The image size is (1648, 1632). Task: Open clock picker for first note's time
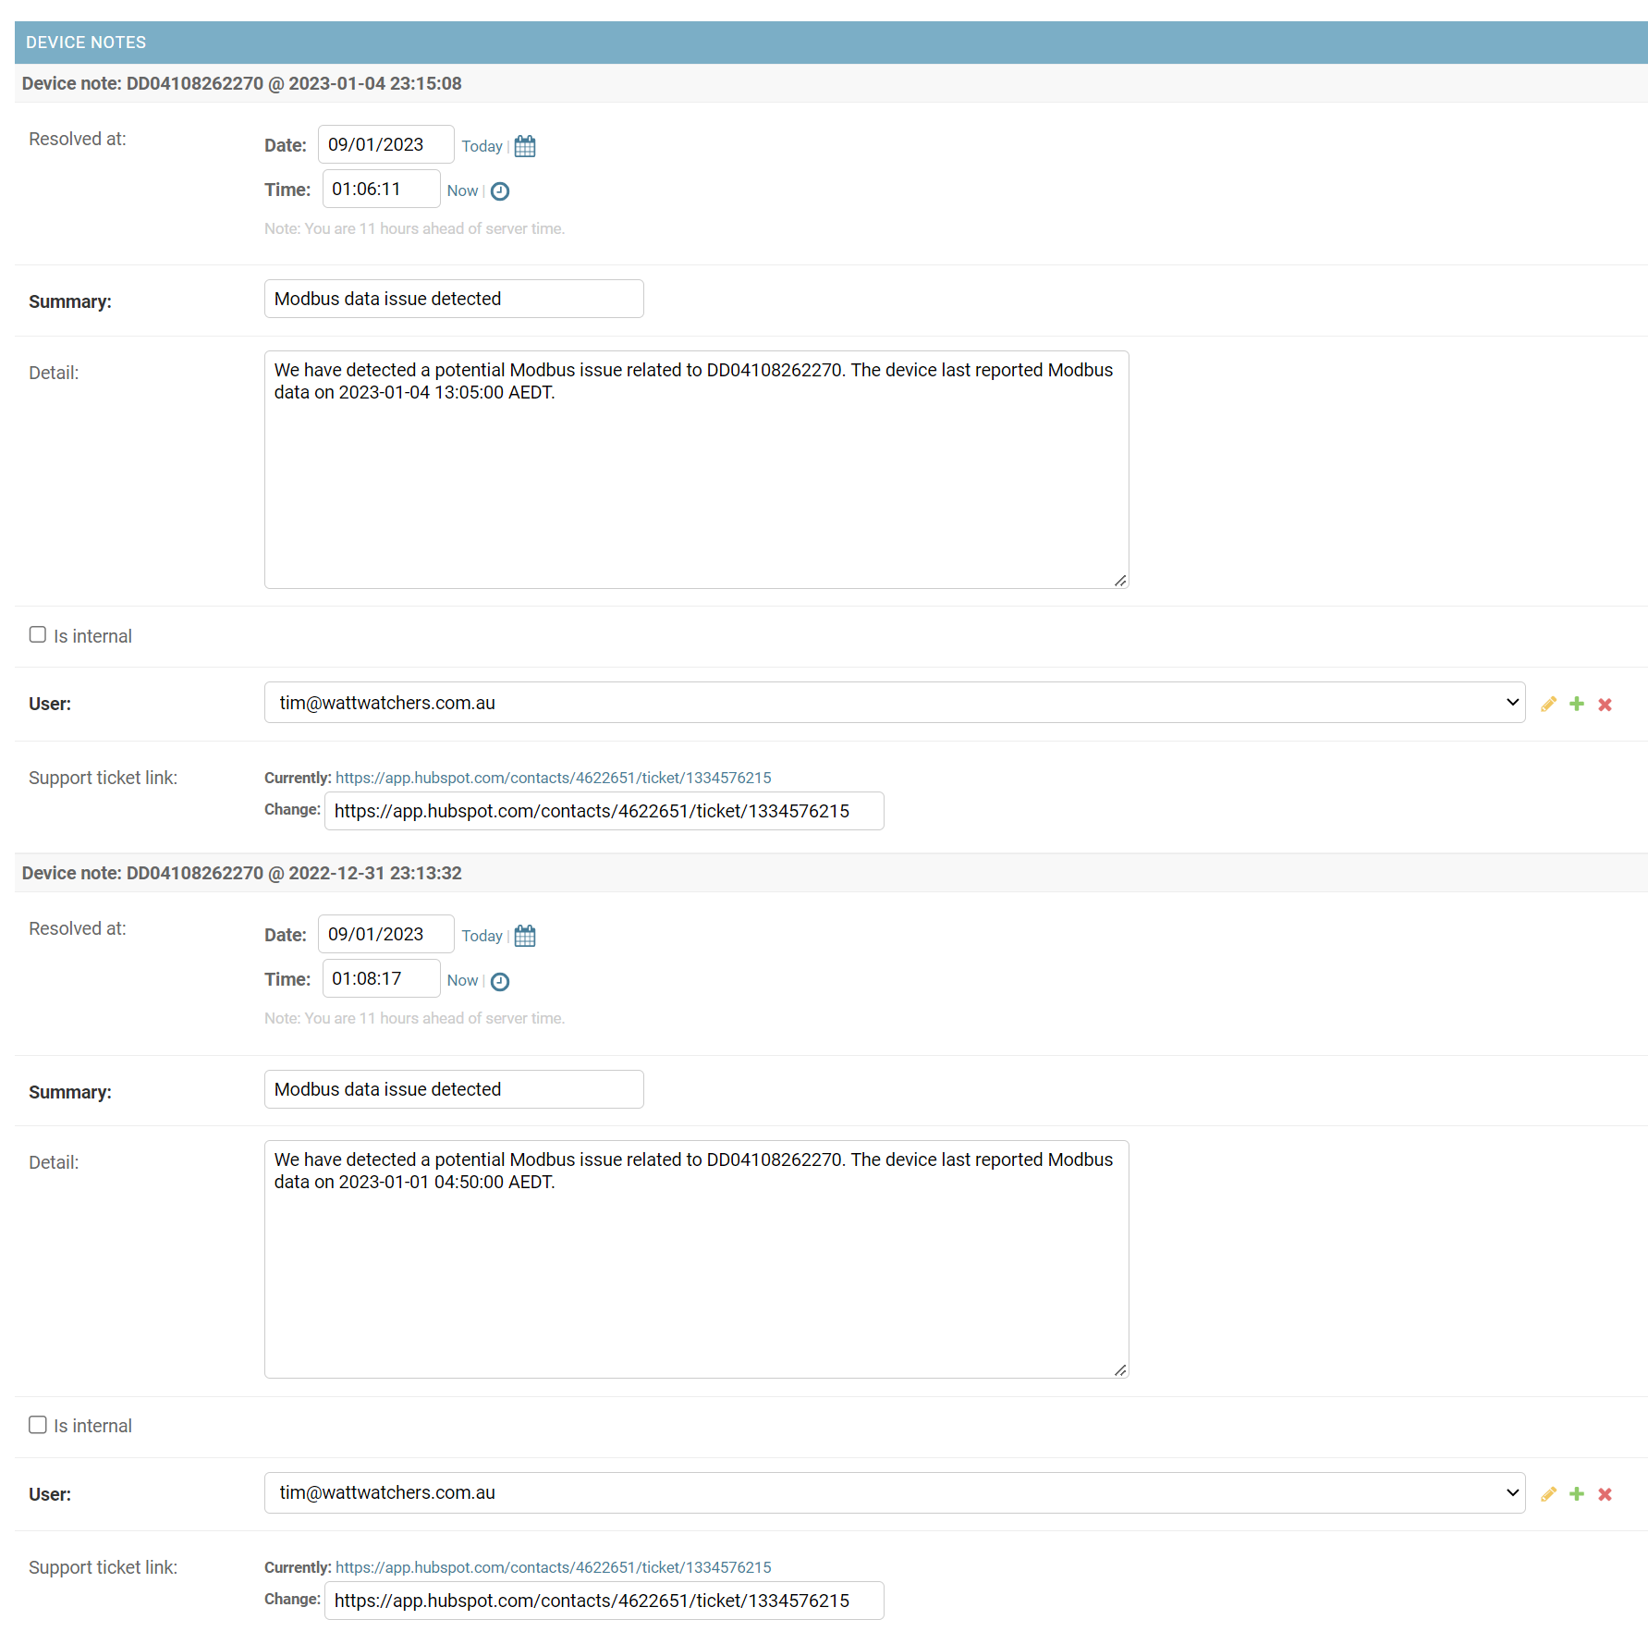pos(500,191)
